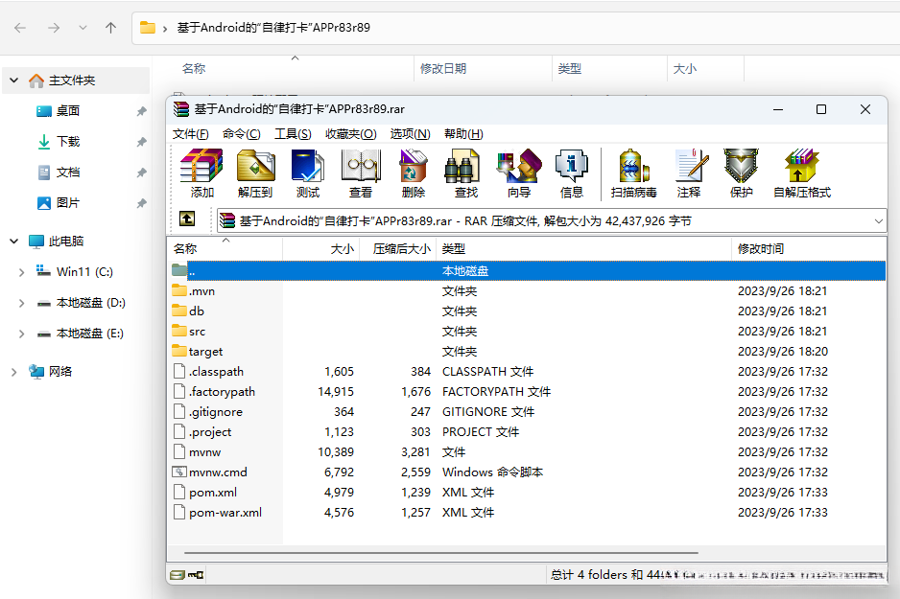
Task: Open the Help (帮助) menu
Action: [463, 134]
